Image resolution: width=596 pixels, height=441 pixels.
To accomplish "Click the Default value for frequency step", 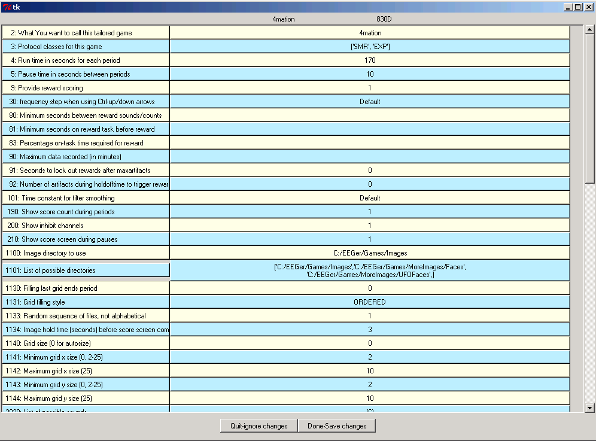I will coord(370,102).
